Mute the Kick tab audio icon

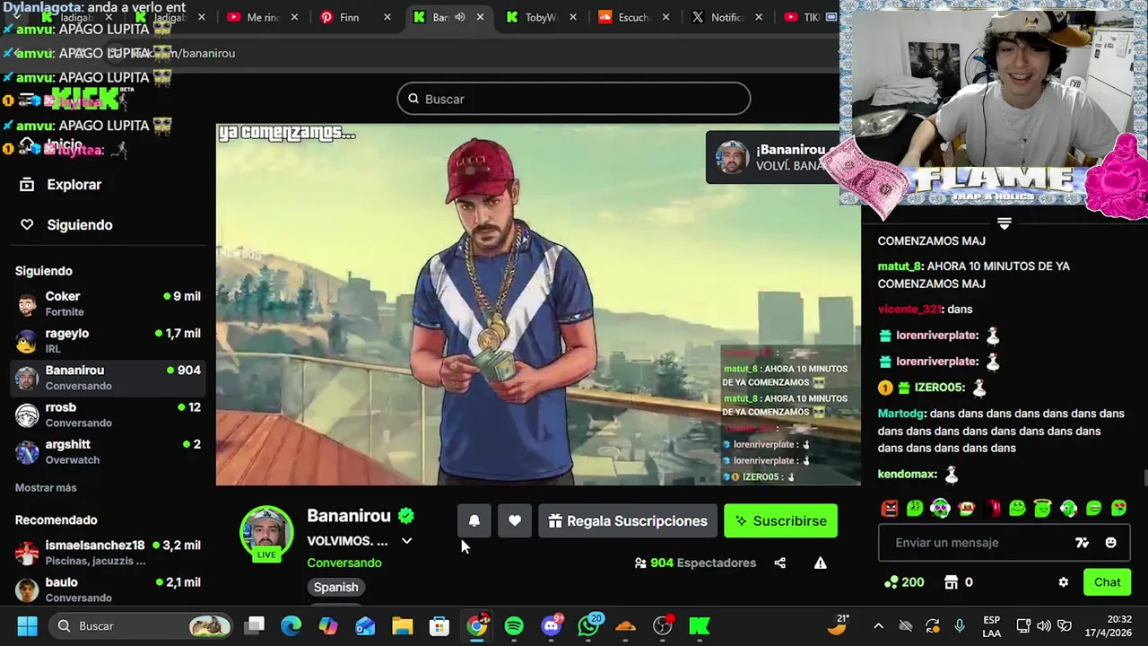click(x=459, y=17)
